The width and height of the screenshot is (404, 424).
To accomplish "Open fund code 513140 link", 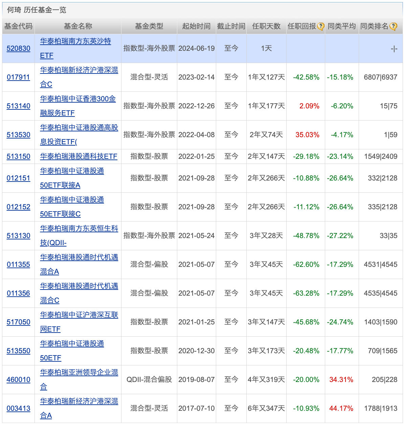I will (18, 106).
